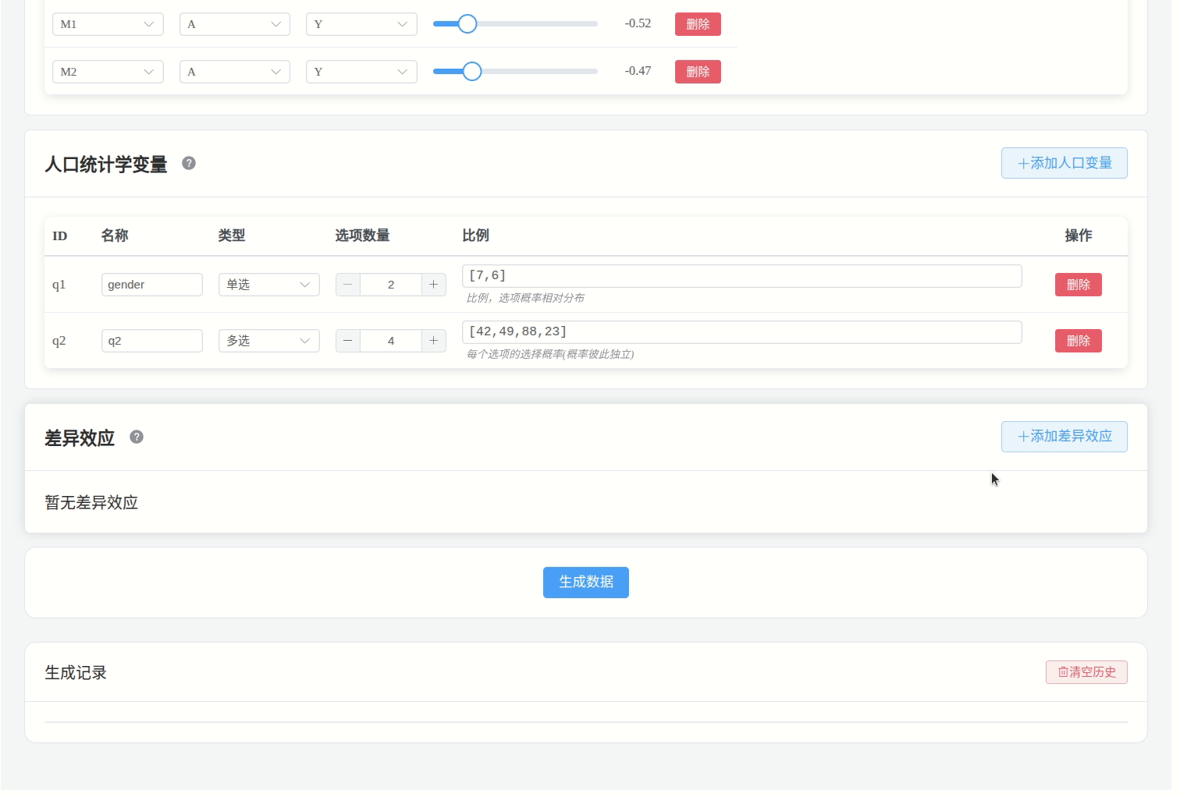Click the gender name input field
The width and height of the screenshot is (1180, 797).
[x=151, y=284]
